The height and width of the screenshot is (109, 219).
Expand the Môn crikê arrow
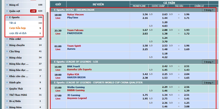click(7, 39)
